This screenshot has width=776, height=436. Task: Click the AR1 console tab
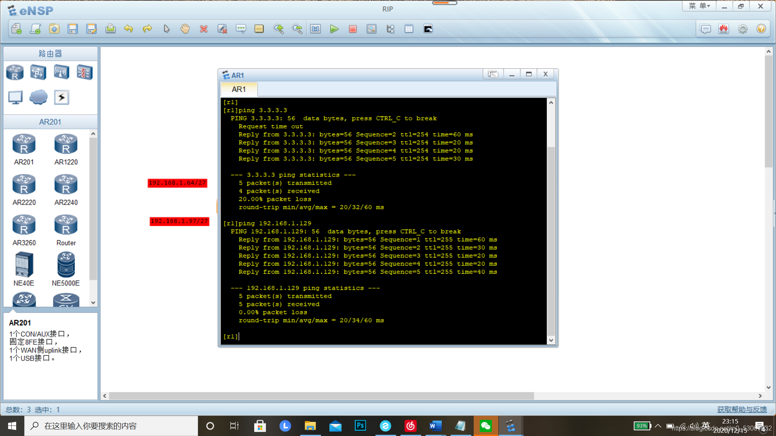(239, 89)
